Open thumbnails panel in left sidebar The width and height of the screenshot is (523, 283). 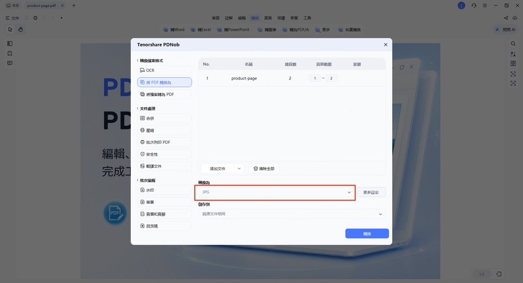pyautogui.click(x=10, y=43)
